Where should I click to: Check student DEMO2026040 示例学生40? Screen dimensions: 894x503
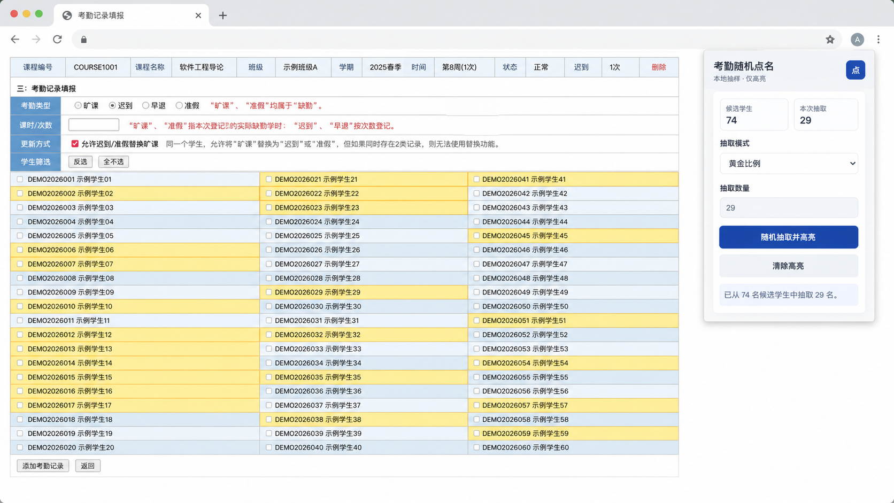[269, 447]
